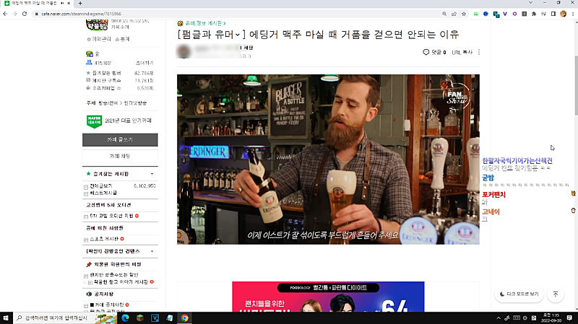
Task: Click the comment bubble icon (댓글 0)
Action: pos(426,52)
